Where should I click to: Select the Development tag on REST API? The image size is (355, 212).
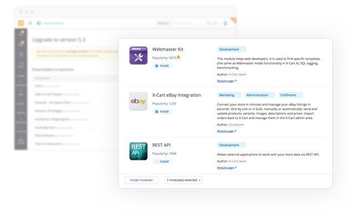tap(231, 145)
